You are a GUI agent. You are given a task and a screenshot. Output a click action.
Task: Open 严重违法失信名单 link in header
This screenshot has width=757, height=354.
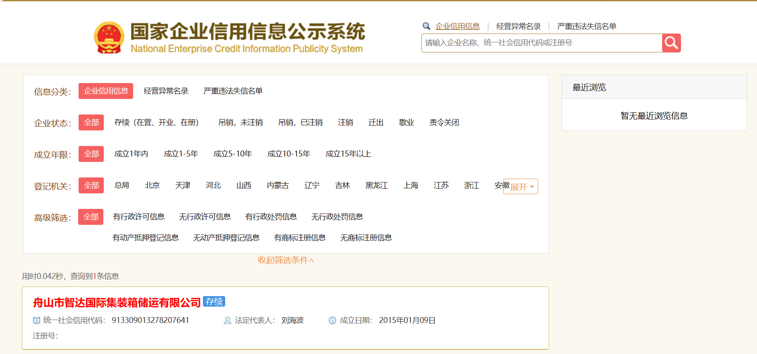pyautogui.click(x=586, y=26)
